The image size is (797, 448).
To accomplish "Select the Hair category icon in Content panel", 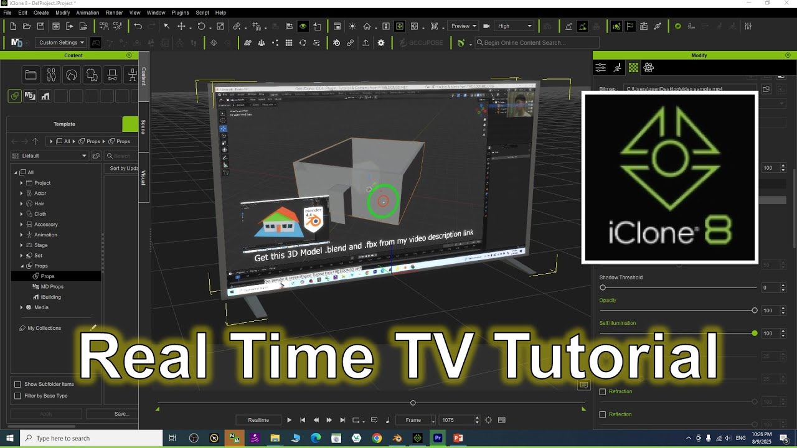I will coord(72,75).
